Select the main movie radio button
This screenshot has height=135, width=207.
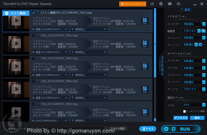point(6,13)
